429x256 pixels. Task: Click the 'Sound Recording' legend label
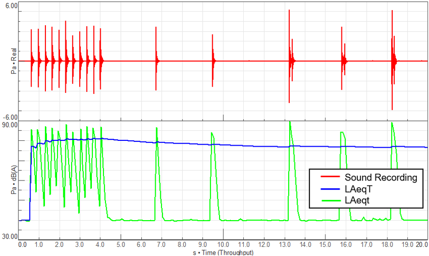pos(381,178)
